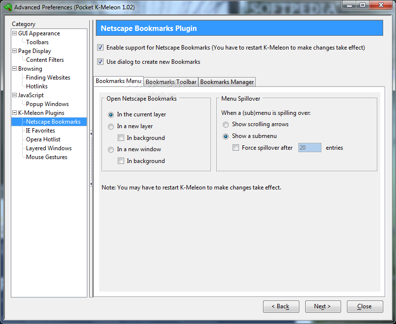
Task: Select Layered Windows category
Action: 49,148
